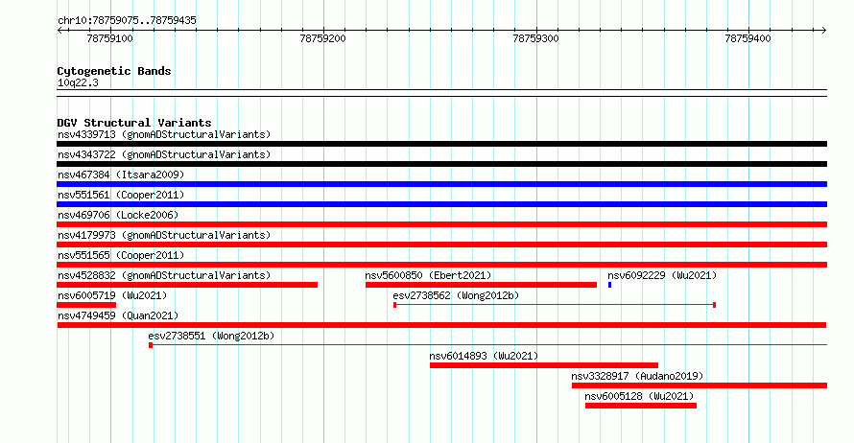Click the nsv6005719 (Wu2021) label
This screenshot has width=854, height=443.
[112, 295]
